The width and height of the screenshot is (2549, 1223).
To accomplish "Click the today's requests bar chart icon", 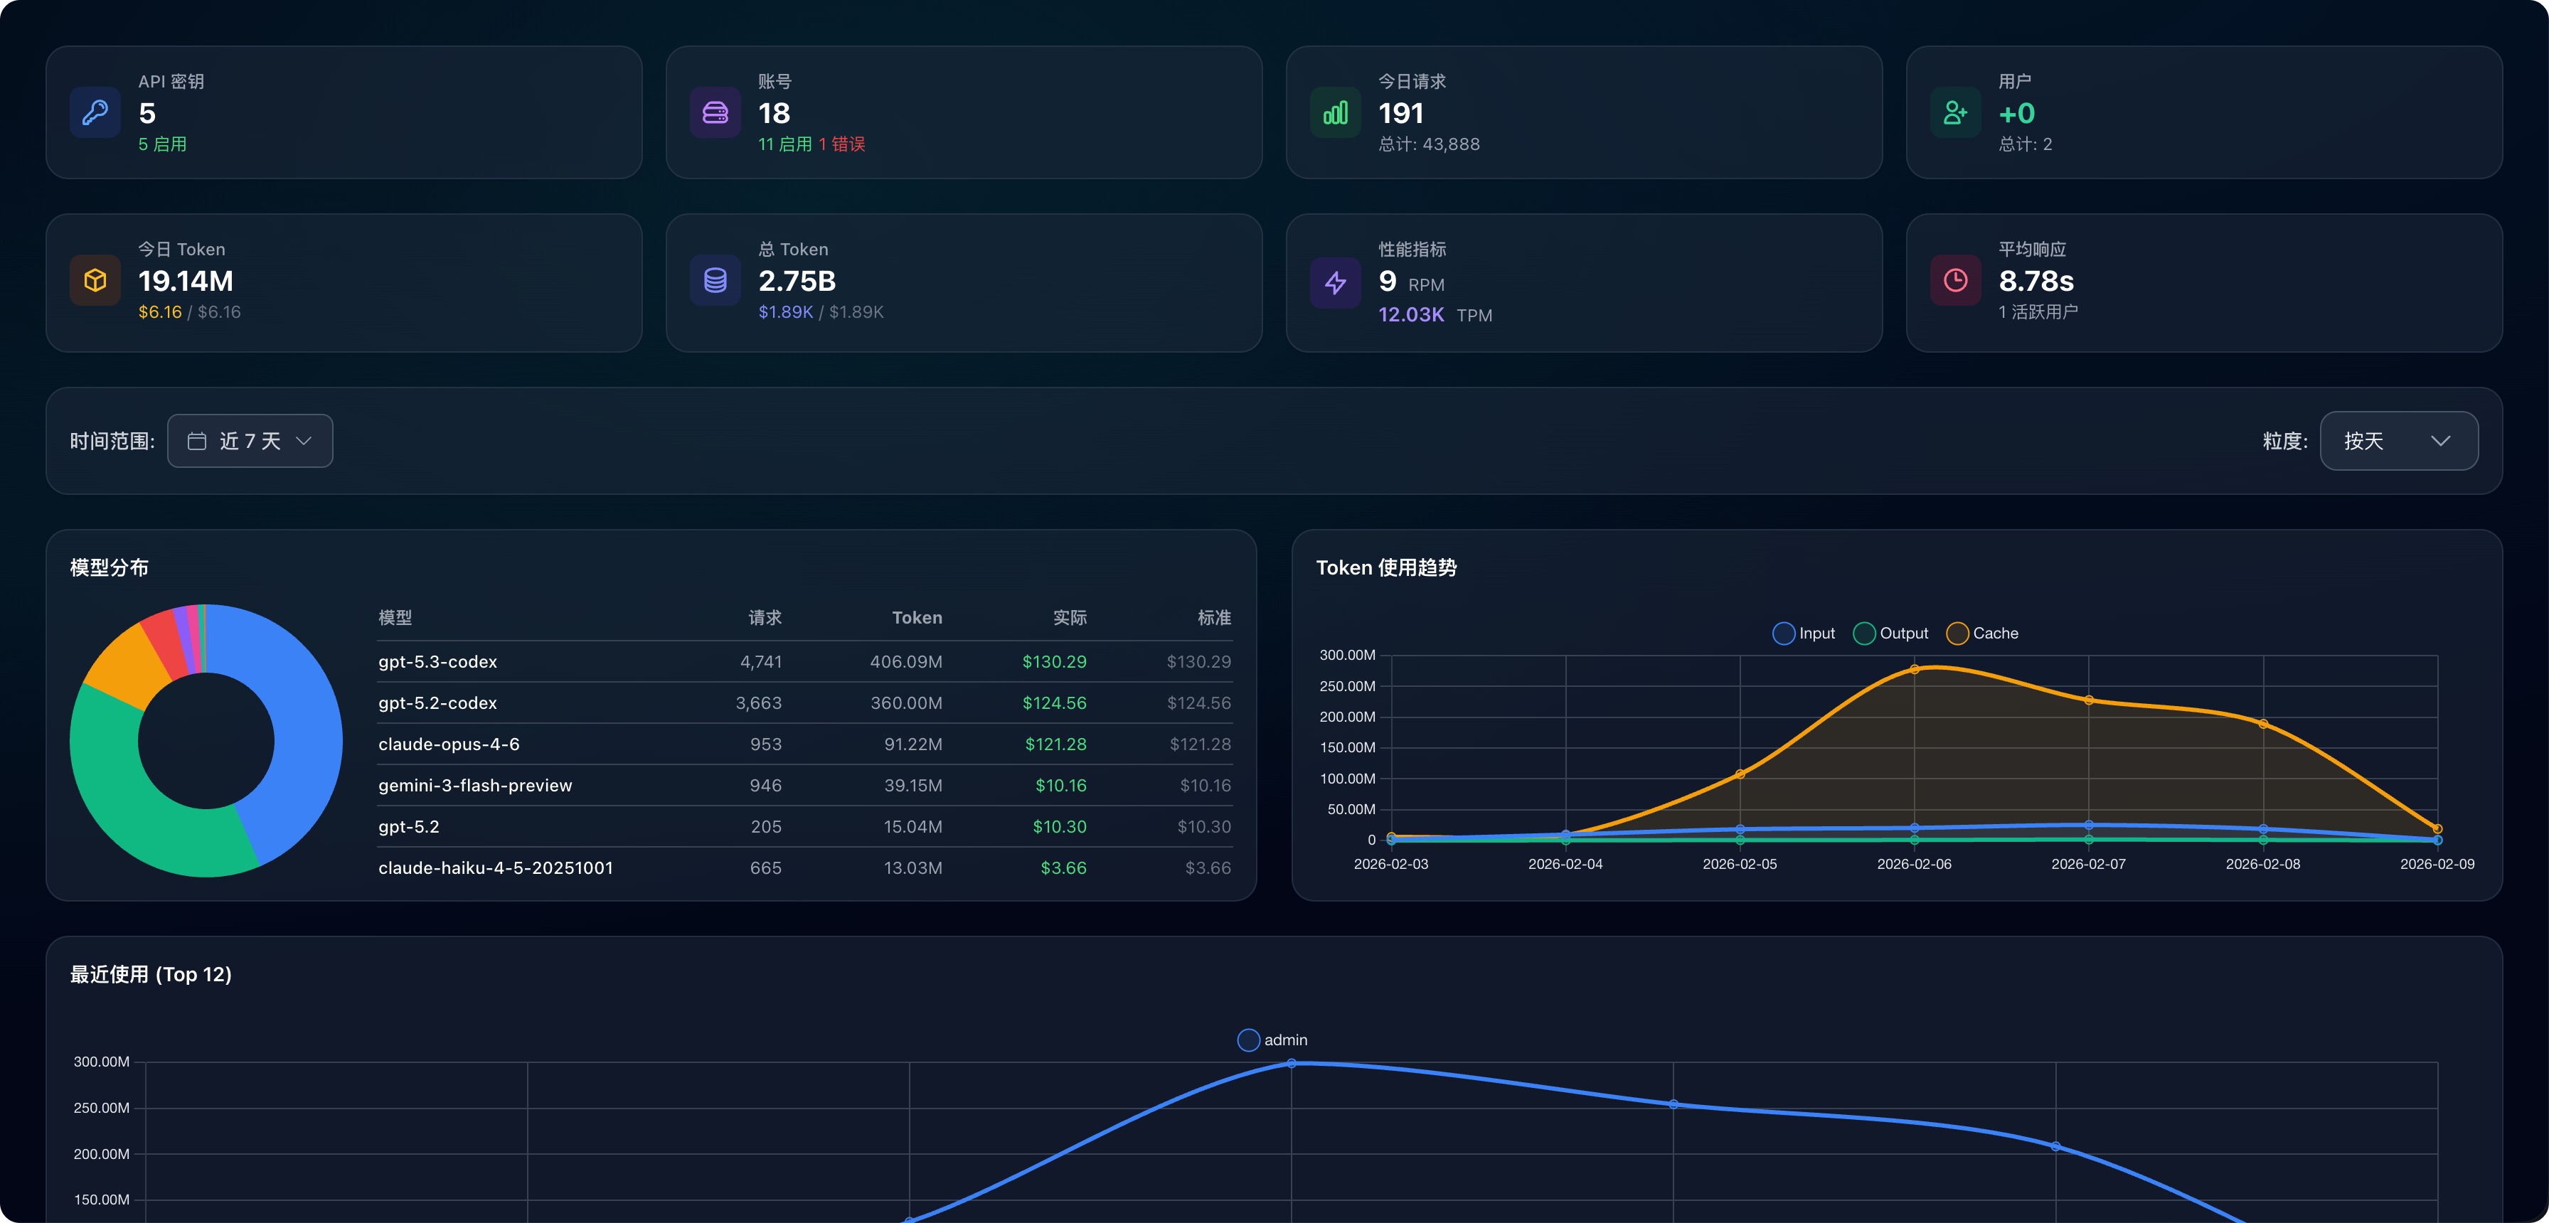I will pyautogui.click(x=1335, y=113).
